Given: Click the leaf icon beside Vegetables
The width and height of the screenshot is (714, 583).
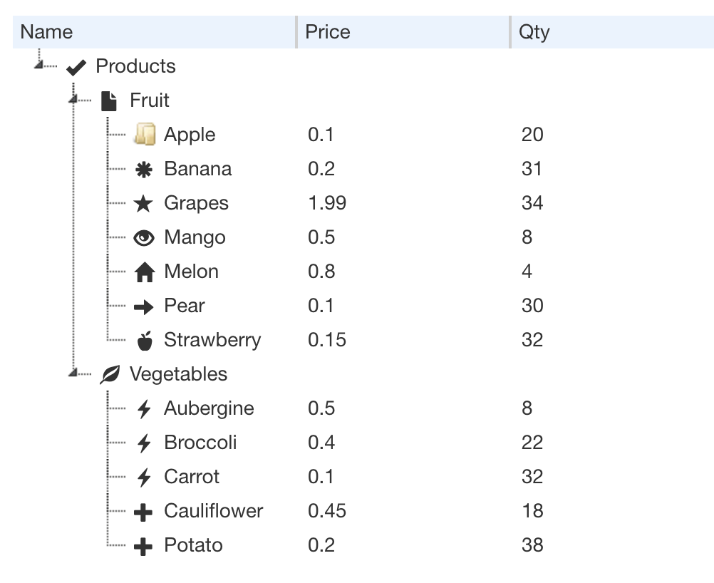Looking at the screenshot, I should tap(110, 374).
